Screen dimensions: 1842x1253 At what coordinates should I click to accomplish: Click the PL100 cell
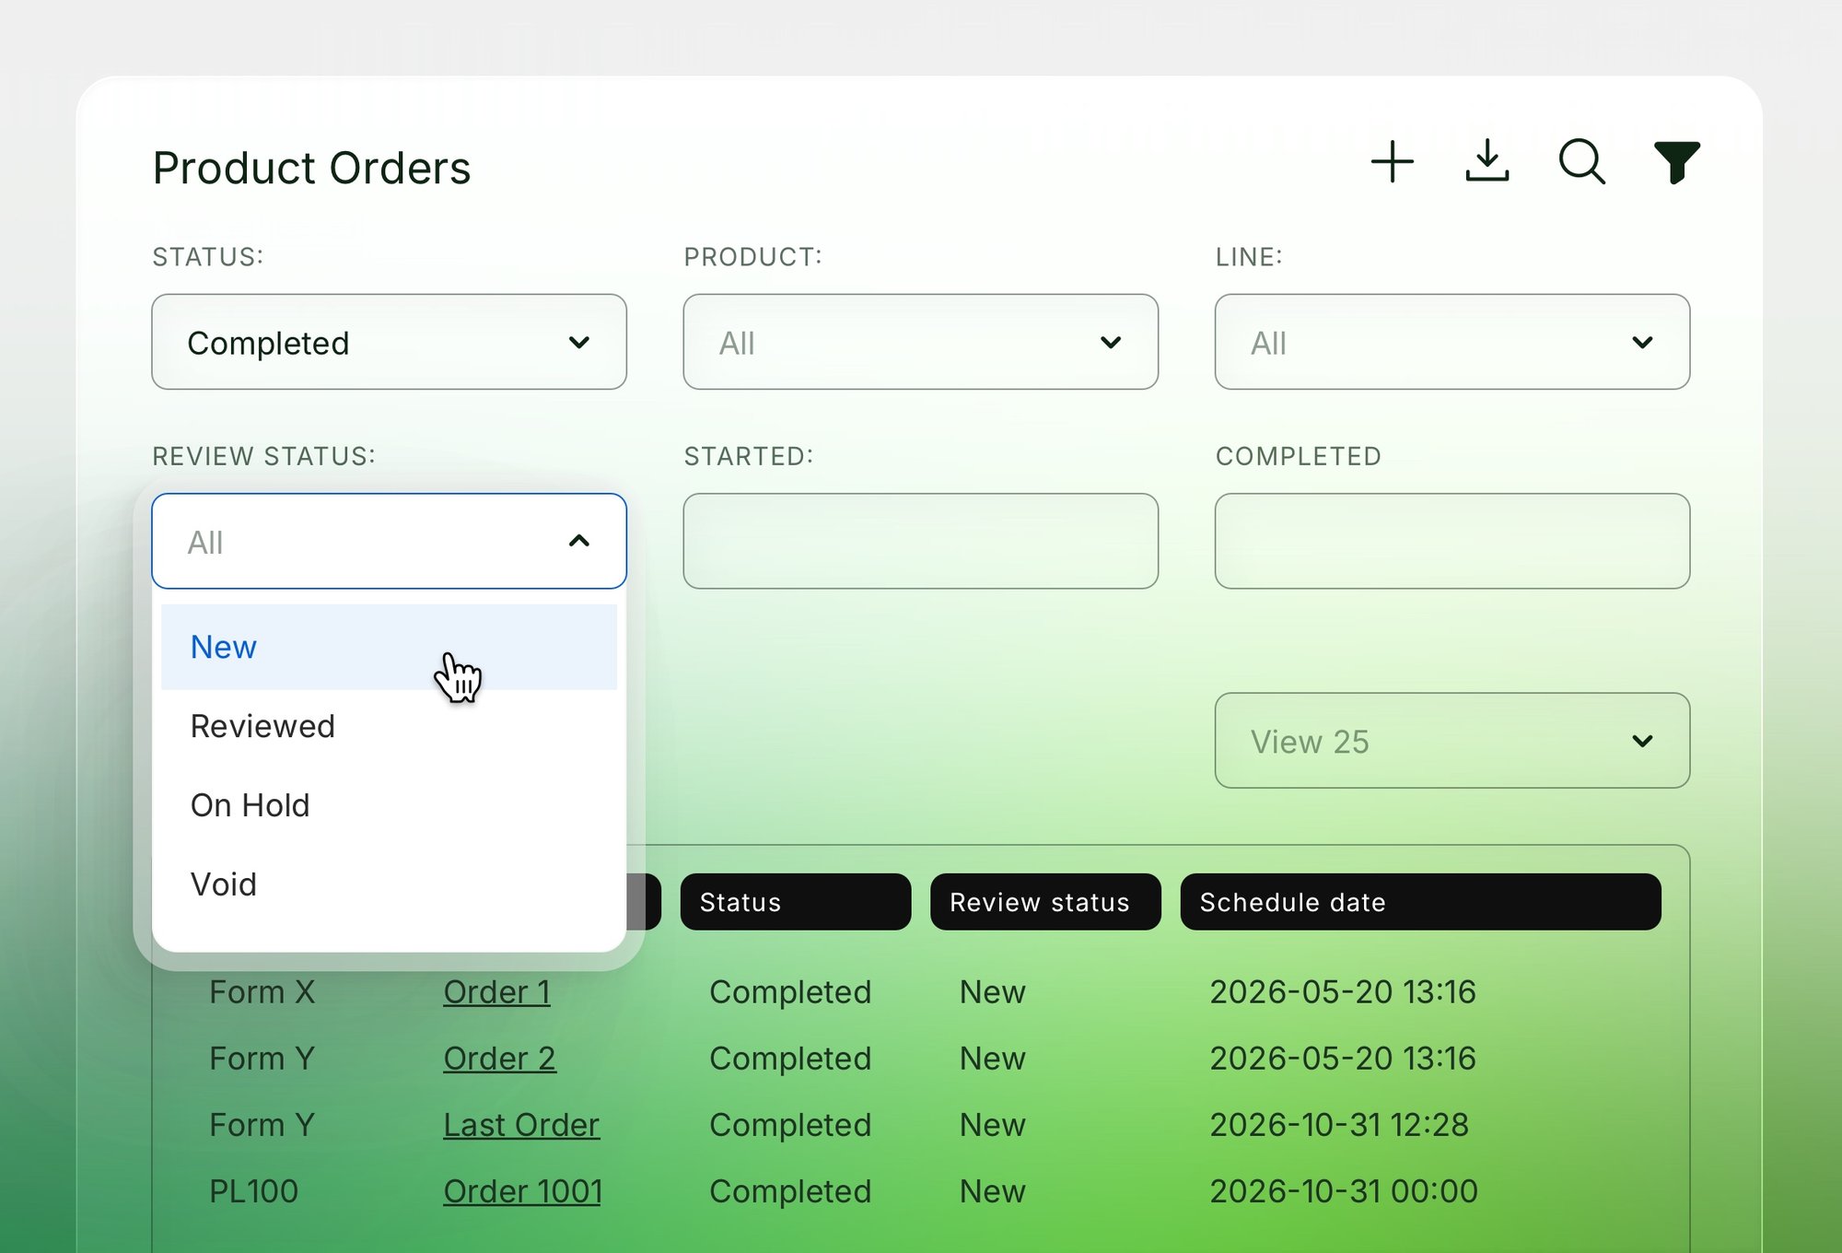click(x=253, y=1191)
